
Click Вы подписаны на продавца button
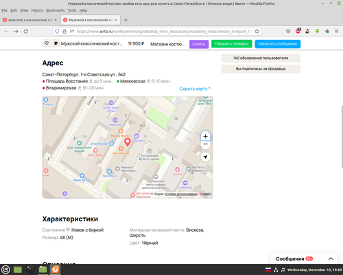point(261,69)
